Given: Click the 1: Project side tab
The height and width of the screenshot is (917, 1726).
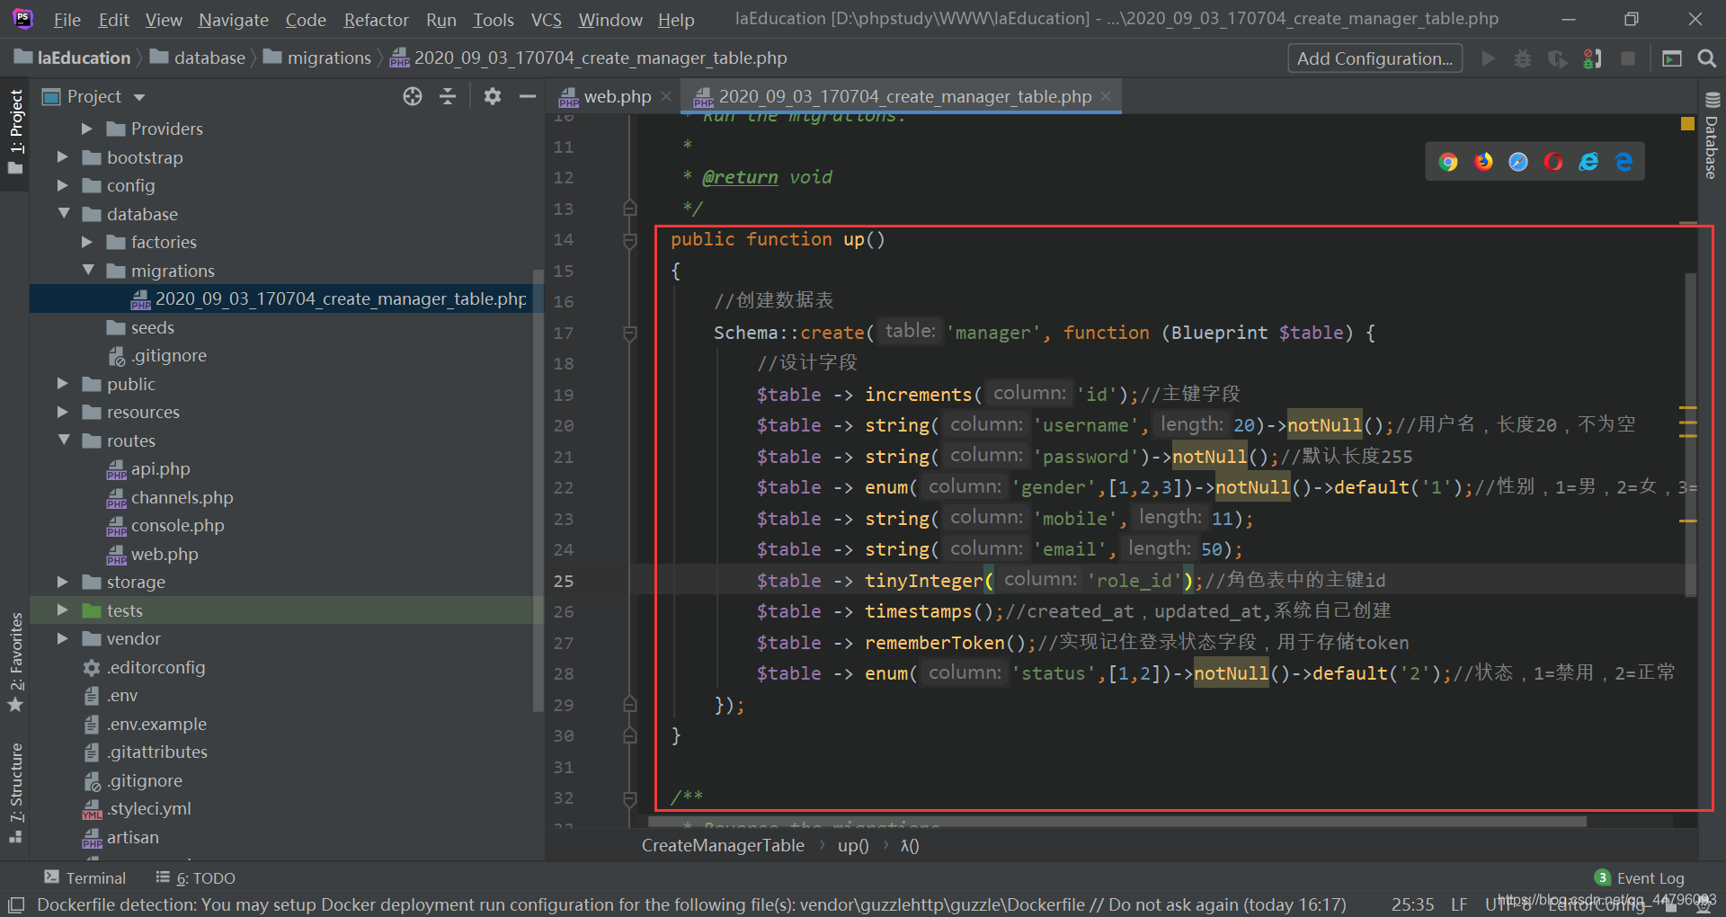Looking at the screenshot, I should tap(15, 132).
